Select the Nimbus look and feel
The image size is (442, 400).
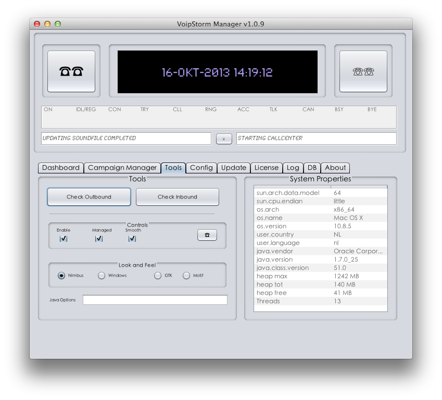coord(62,276)
